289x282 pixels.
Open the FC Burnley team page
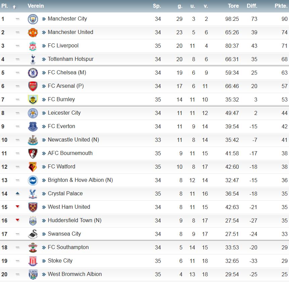point(61,99)
